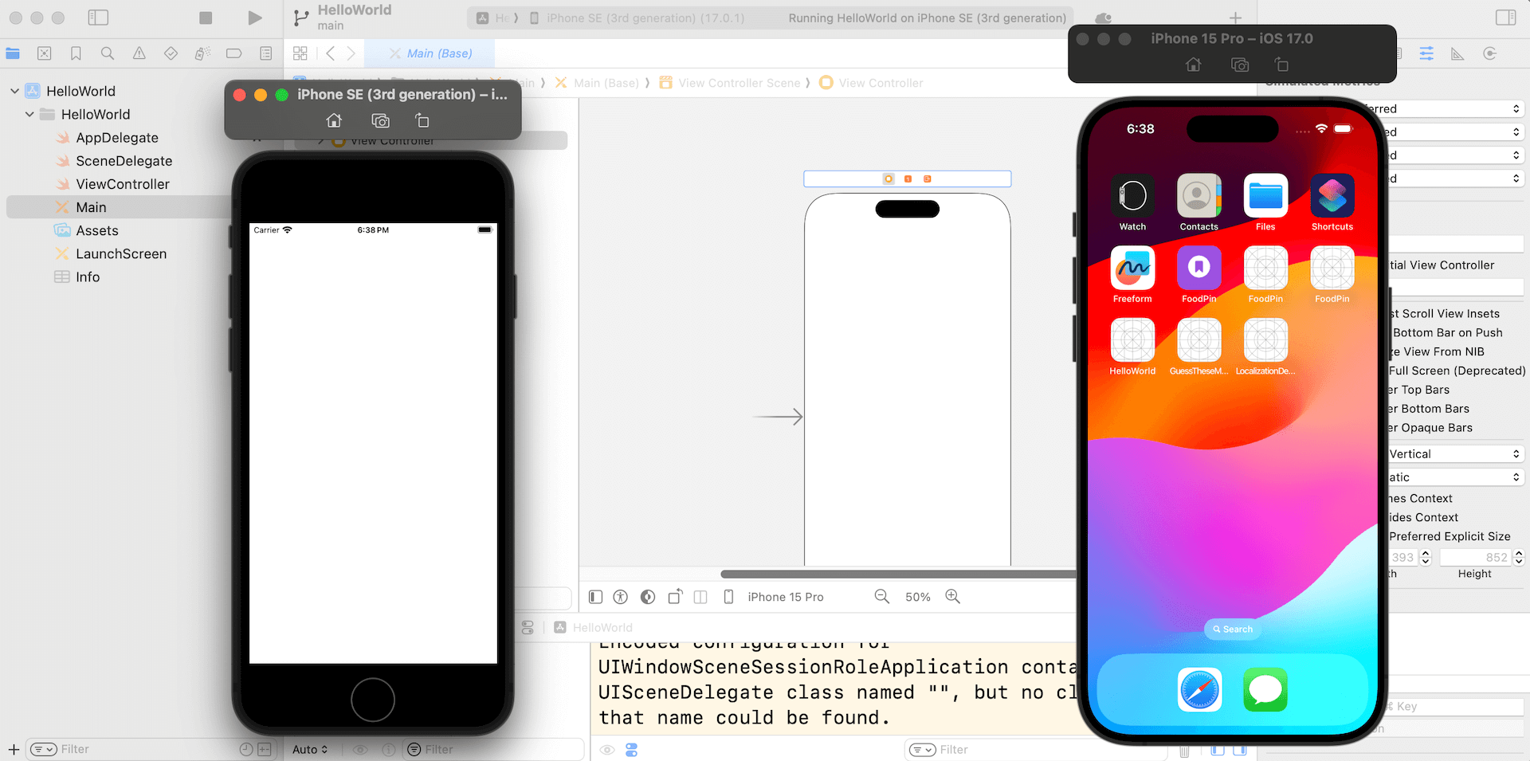Click the Run button in Xcode toolbar
Screen dimensions: 1530x761
coord(254,18)
